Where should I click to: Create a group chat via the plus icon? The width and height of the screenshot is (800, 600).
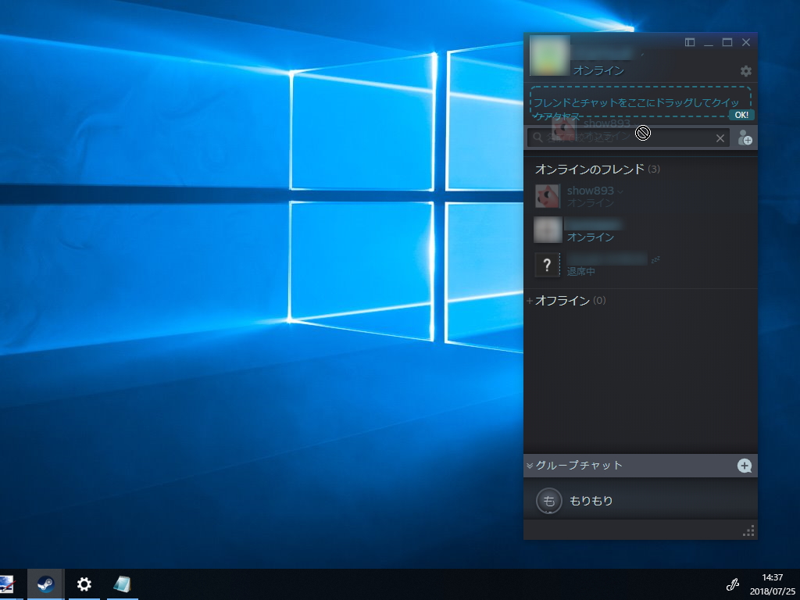pos(745,465)
